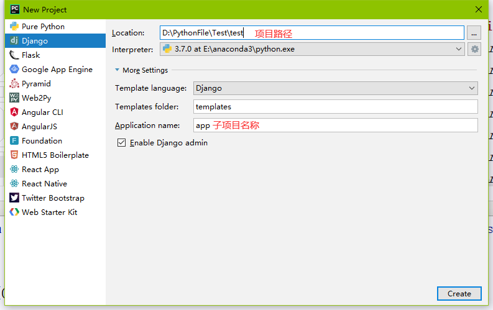Select Pyramid project type label
The width and height of the screenshot is (493, 310).
coord(36,84)
